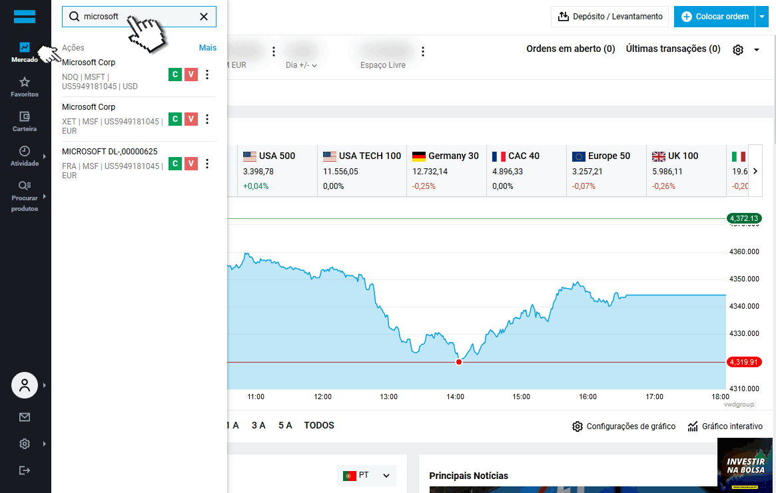Viewport: 776px width, 493px height.
Task: Click the logout icon in sidebar
Action: click(x=24, y=470)
